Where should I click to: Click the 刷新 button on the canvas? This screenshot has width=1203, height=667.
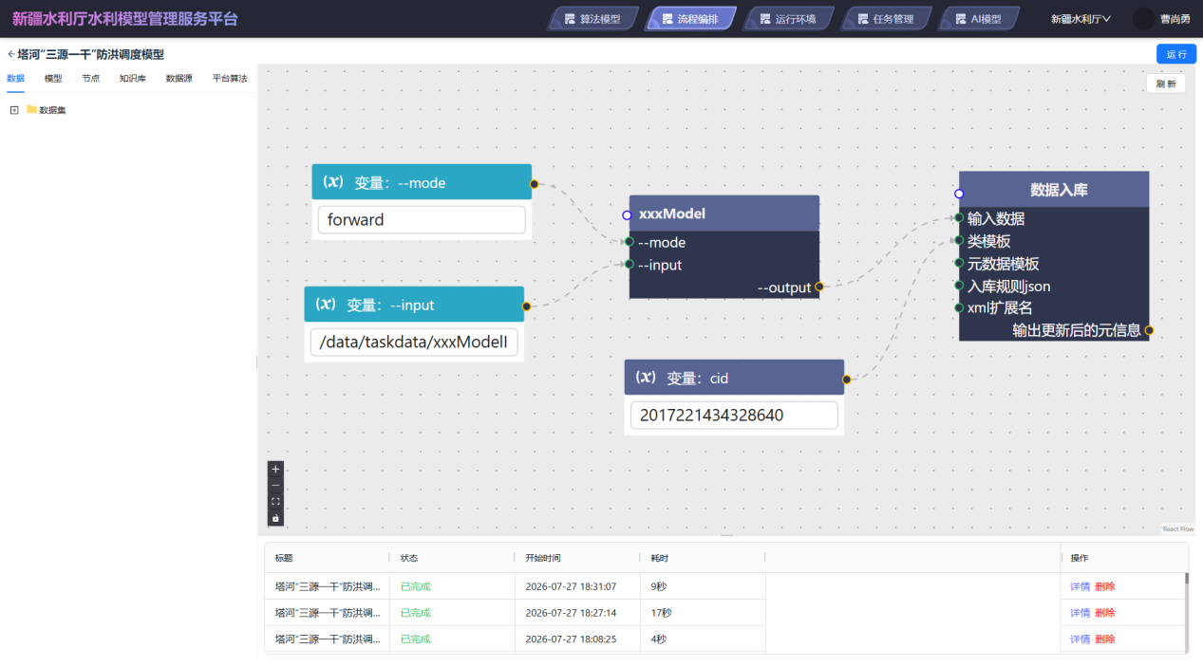[x=1166, y=83]
